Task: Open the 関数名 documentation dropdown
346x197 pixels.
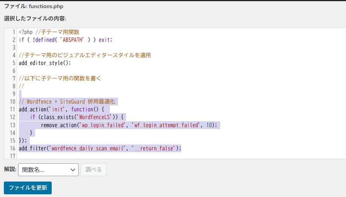Action: click(48, 170)
